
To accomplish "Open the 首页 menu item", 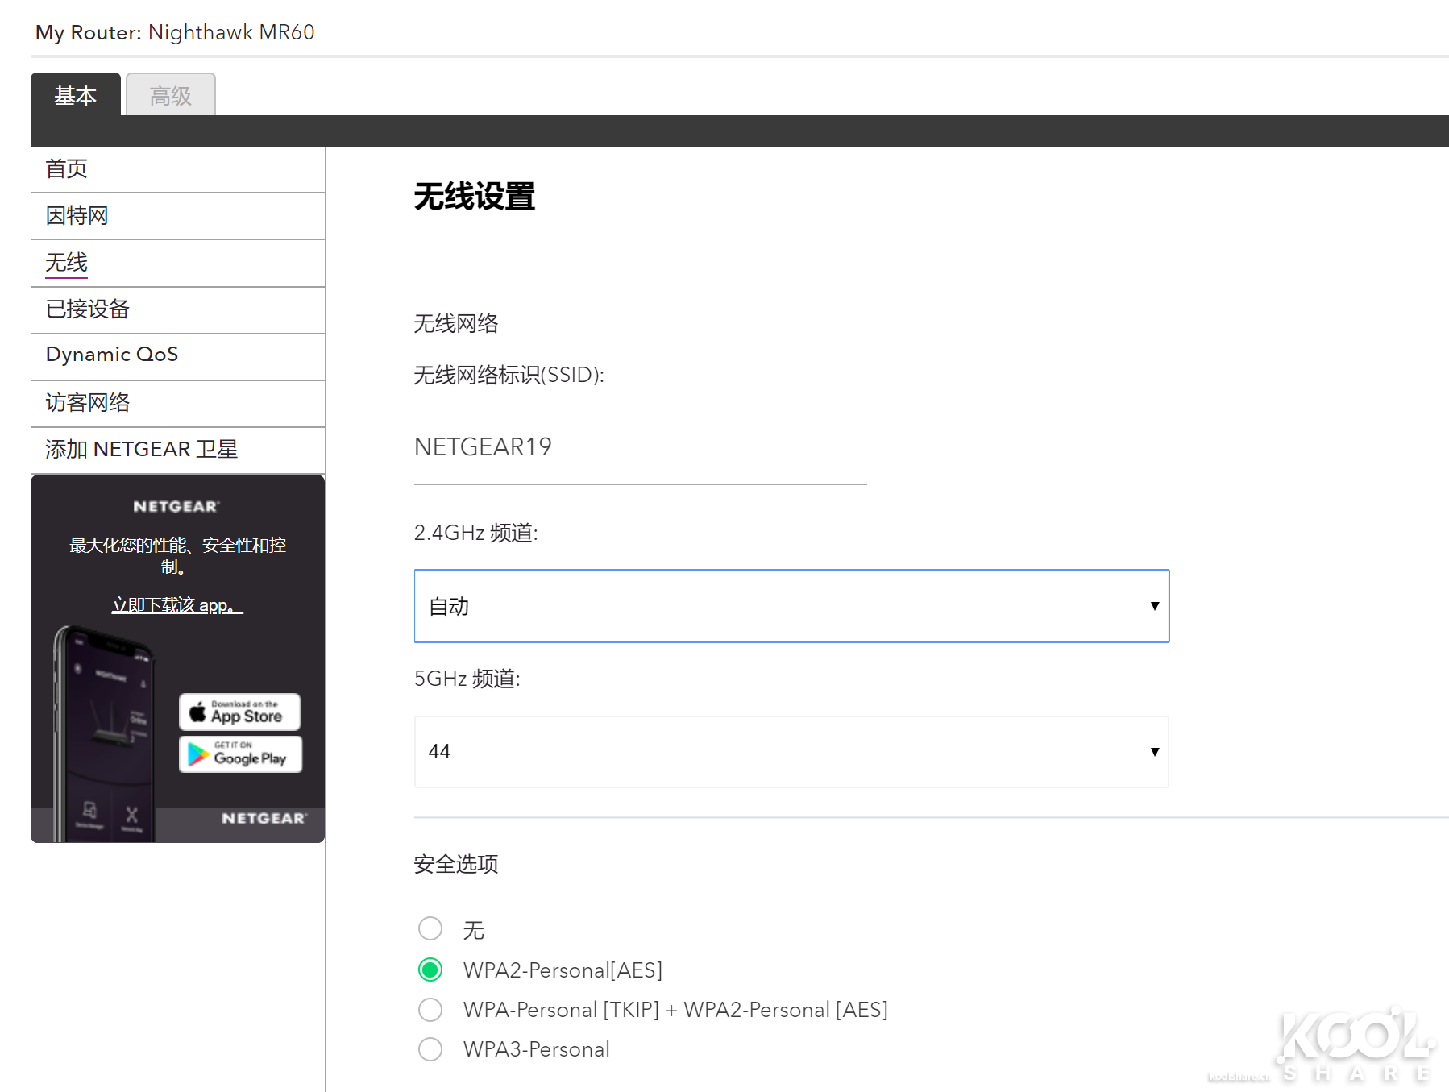I will click(177, 169).
